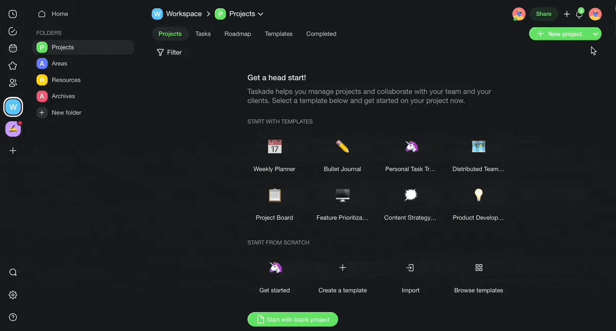Click the Get started unicorn icon
Image resolution: width=616 pixels, height=331 pixels.
(276, 268)
